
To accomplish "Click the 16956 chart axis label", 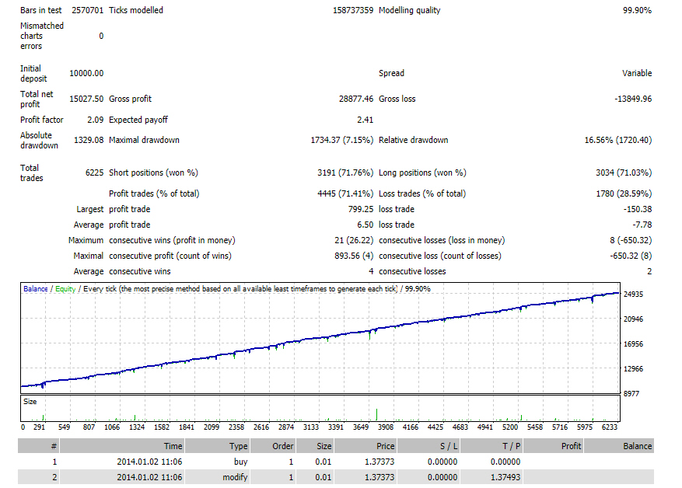I will [x=633, y=344].
